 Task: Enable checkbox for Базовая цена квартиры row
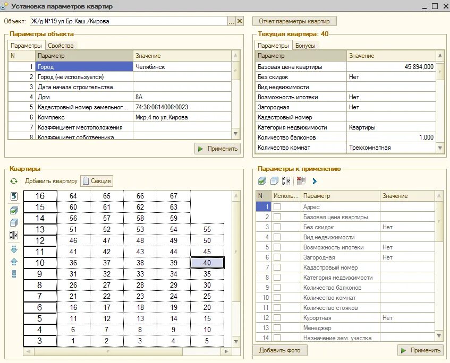277,217
